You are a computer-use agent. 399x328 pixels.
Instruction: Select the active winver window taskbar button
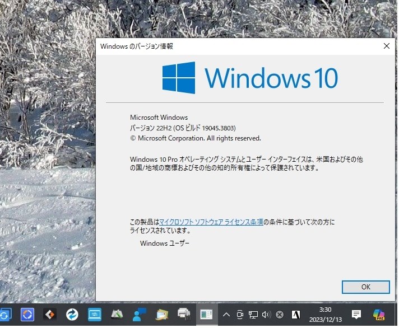tap(207, 315)
